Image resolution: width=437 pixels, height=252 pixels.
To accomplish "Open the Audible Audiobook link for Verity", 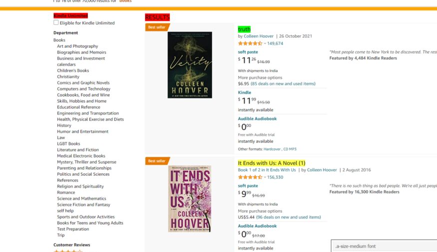I will (x=257, y=119).
